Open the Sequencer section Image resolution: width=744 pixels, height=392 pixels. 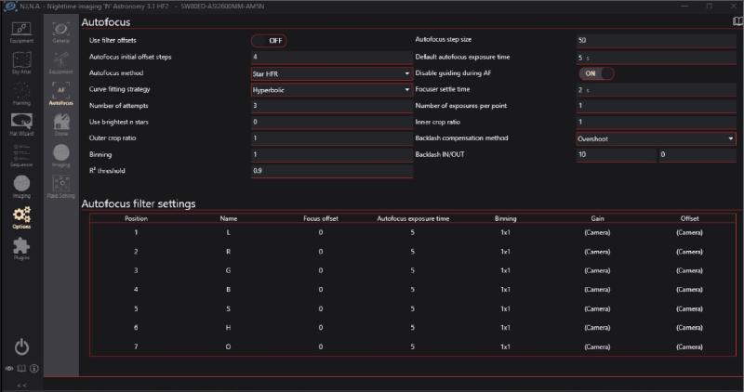21,156
